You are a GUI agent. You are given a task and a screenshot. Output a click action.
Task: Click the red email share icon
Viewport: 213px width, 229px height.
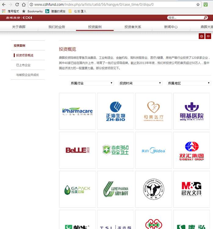click(x=208, y=36)
